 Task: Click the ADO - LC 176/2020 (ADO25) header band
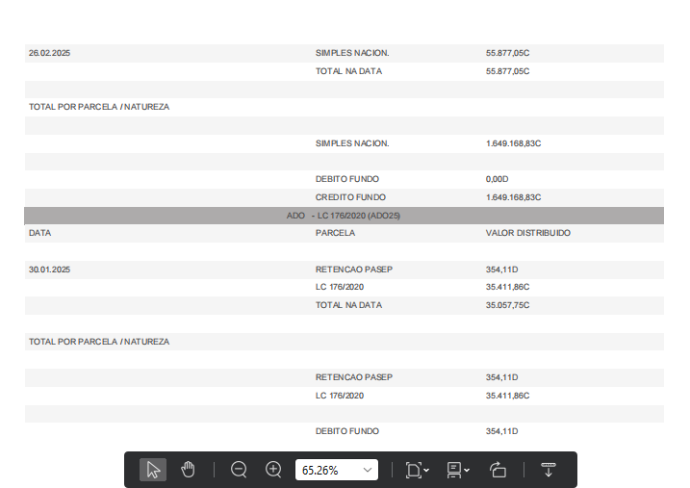(344, 216)
